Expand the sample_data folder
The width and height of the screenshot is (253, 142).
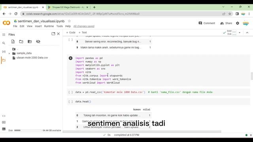tap(9, 53)
